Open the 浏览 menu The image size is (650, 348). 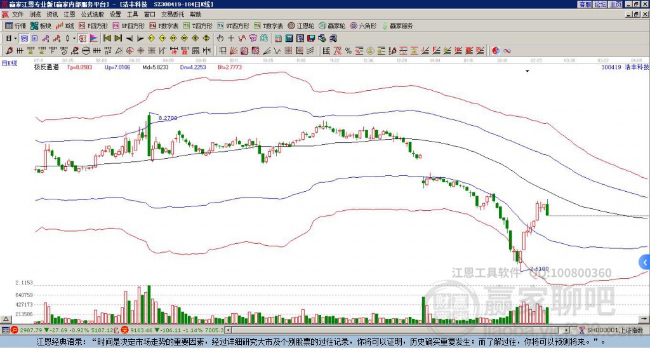(36, 15)
